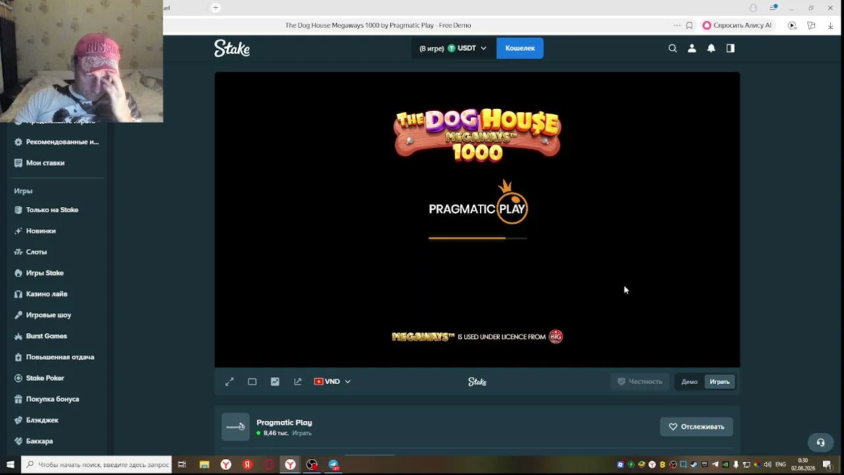844x475 pixels.
Task: Open the Кошелек wallet button
Action: pos(520,48)
